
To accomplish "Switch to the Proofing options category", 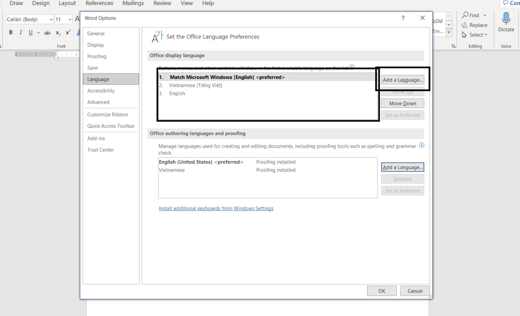I will pos(97,56).
